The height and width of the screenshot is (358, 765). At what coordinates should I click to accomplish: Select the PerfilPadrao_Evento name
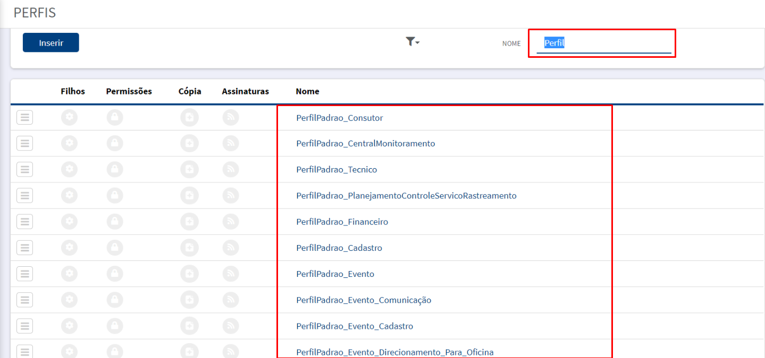(335, 274)
